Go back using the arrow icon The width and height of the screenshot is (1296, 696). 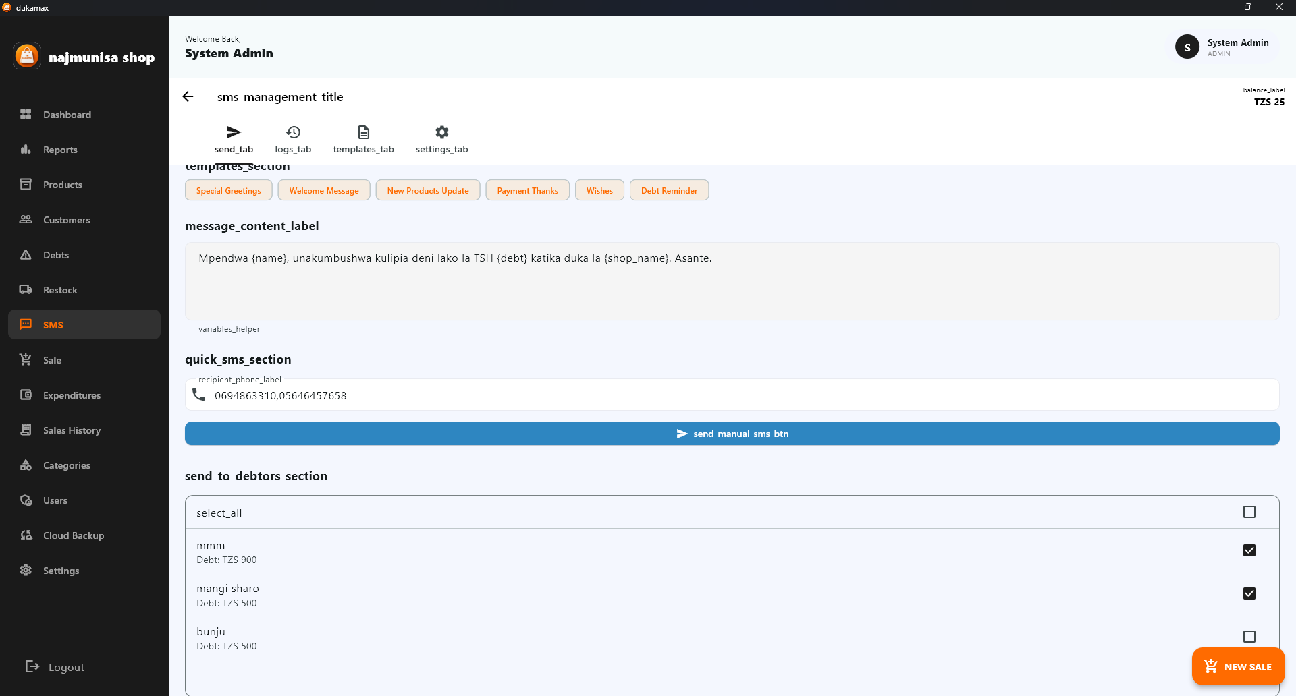pos(188,96)
